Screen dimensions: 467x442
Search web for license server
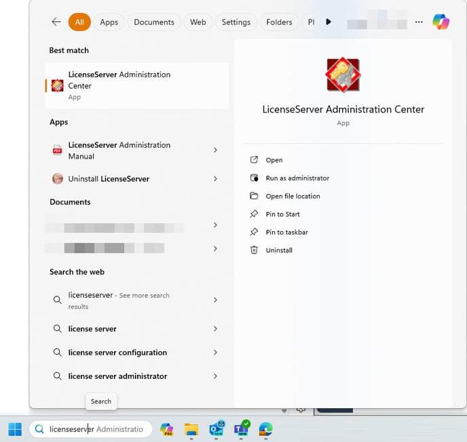[x=136, y=329]
